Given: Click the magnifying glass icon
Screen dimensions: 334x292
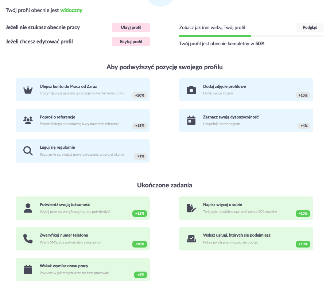Looking at the screenshot, I should pyautogui.click(x=28, y=151).
